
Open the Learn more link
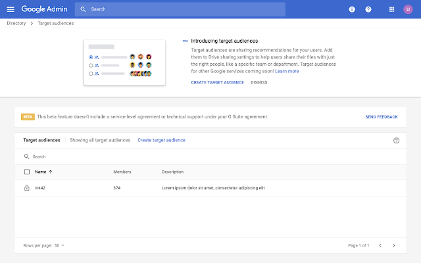click(x=287, y=71)
